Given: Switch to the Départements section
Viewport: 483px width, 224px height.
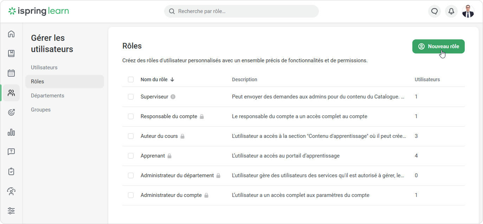Looking at the screenshot, I should [47, 96].
